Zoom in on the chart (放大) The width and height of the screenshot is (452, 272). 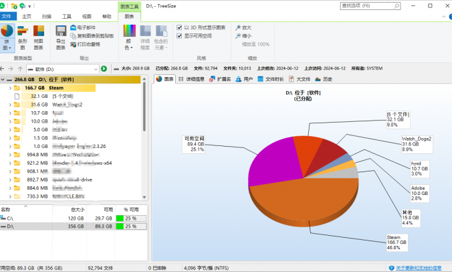coord(243,27)
